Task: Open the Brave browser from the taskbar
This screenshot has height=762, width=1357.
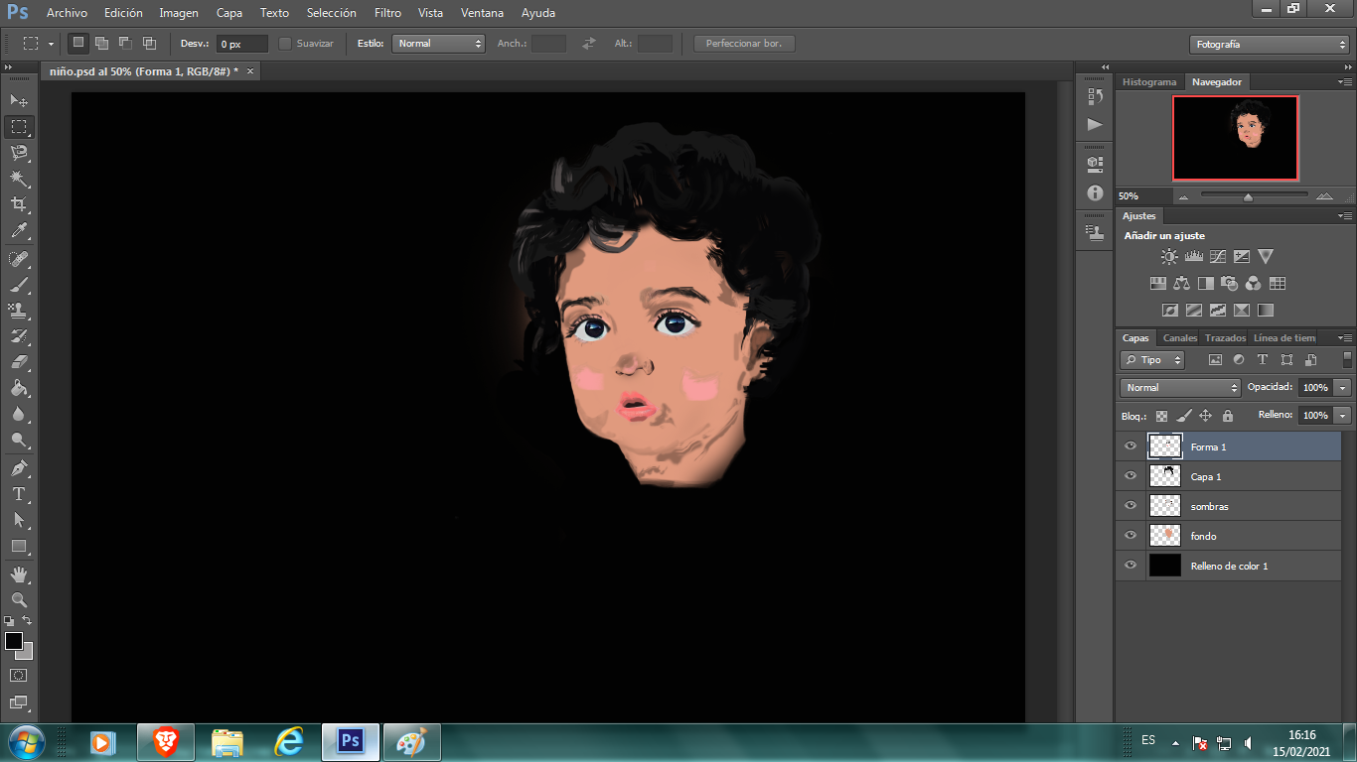Action: click(x=166, y=742)
